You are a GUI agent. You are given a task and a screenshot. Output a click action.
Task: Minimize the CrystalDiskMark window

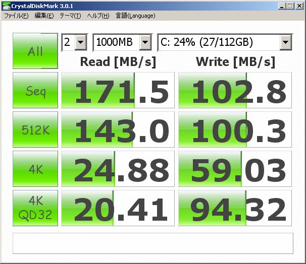282,6
